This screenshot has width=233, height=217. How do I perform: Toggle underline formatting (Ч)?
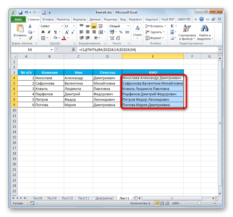click(55, 31)
